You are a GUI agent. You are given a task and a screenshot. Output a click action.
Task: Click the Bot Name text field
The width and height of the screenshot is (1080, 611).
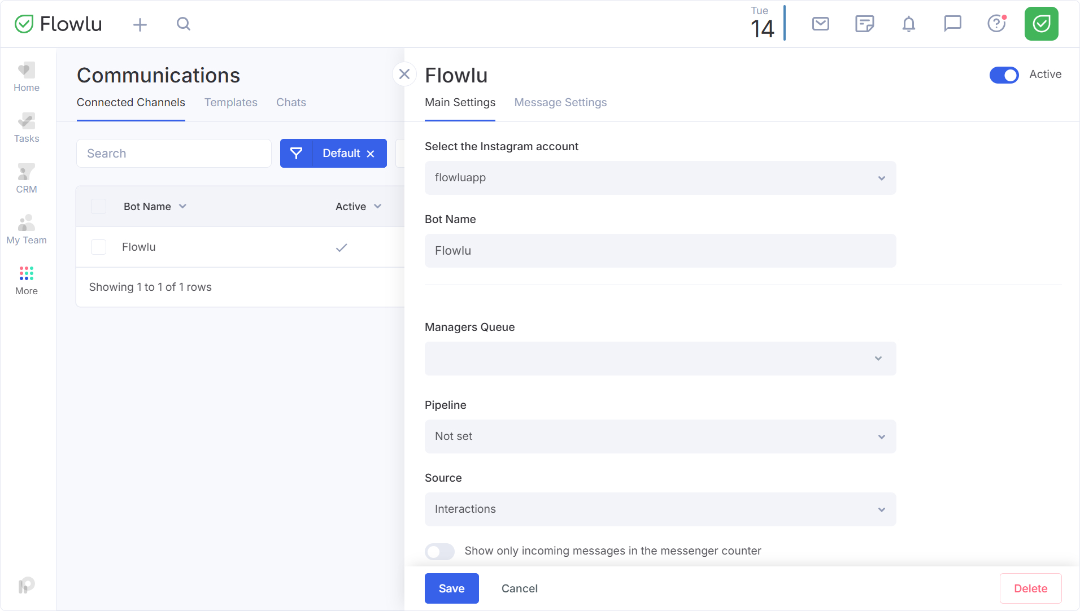pos(660,251)
